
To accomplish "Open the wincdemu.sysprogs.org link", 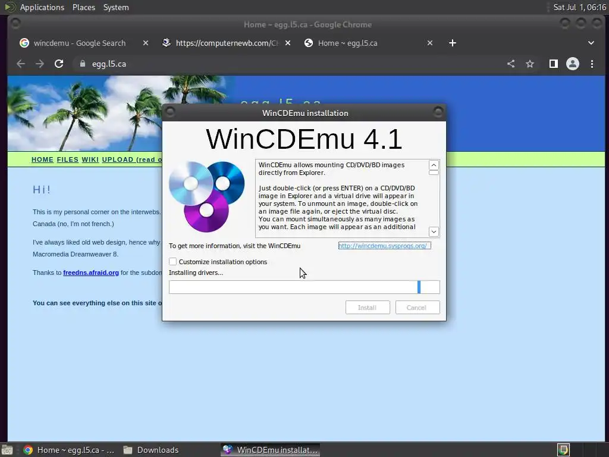I will coord(385,246).
